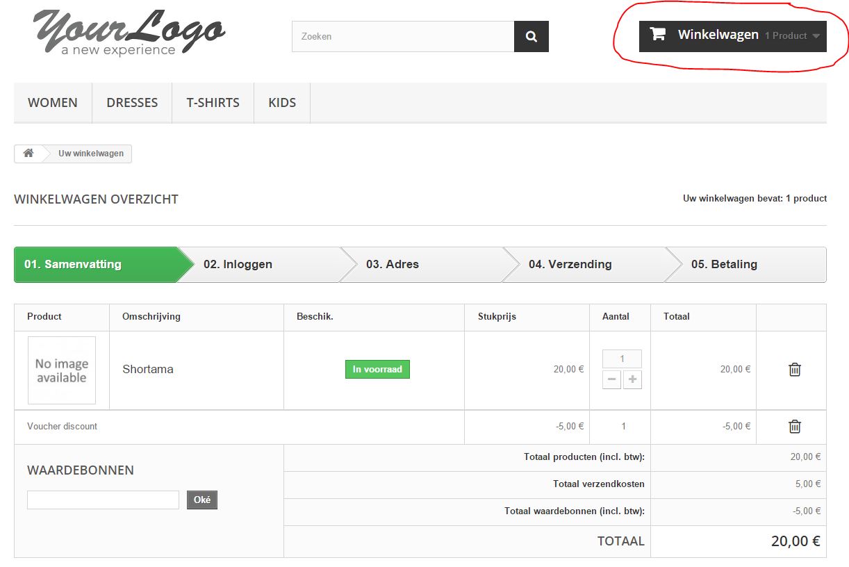
Task: Click the magnifier search button
Action: tap(531, 36)
